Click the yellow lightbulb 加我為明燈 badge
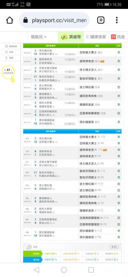 tap(8, 74)
